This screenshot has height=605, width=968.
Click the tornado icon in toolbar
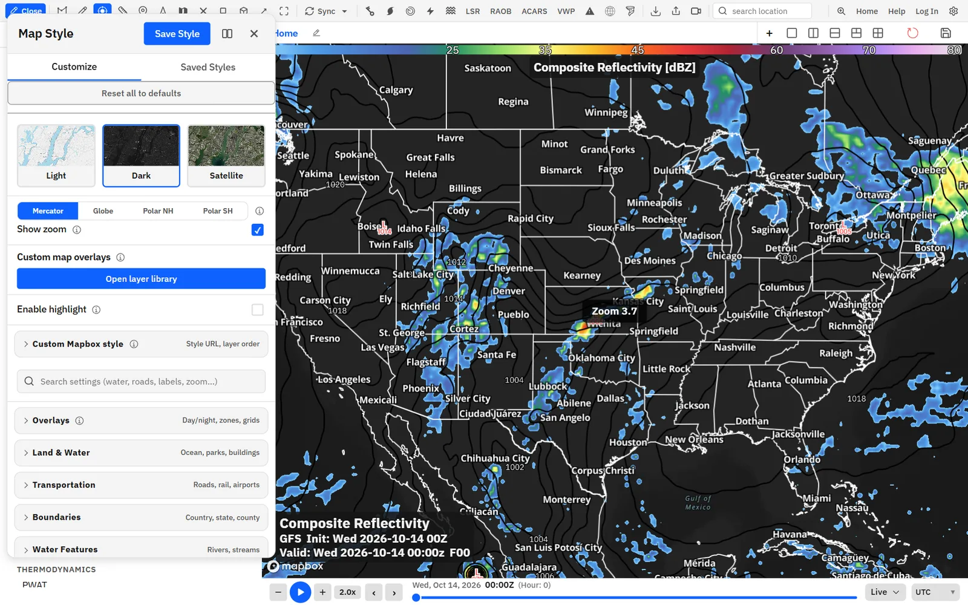(630, 11)
